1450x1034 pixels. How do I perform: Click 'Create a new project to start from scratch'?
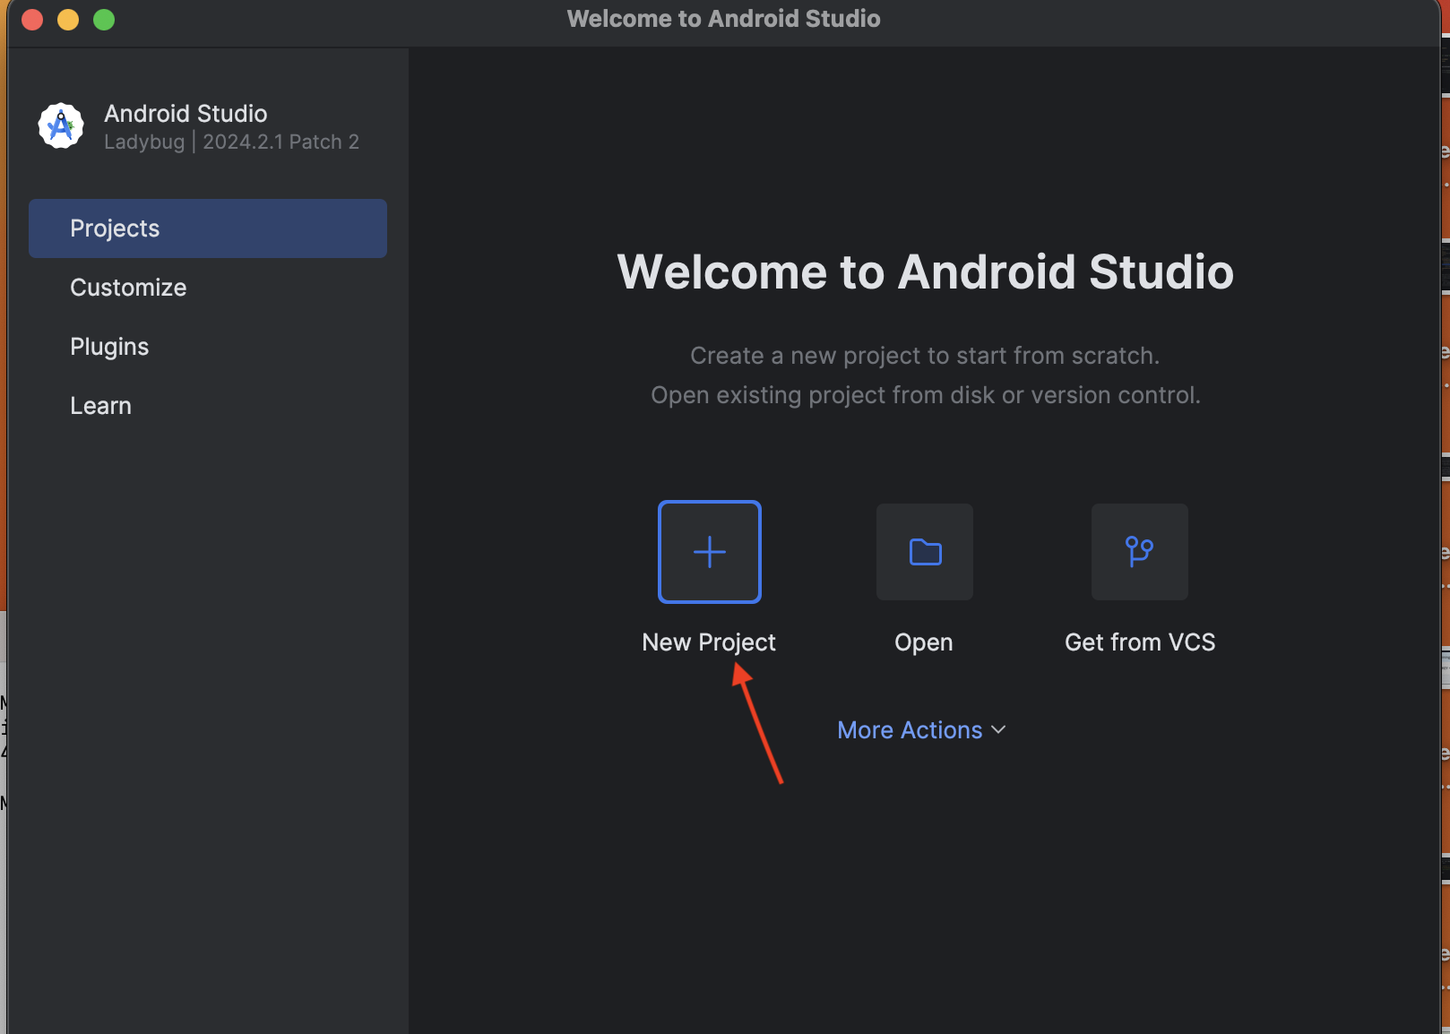(925, 356)
